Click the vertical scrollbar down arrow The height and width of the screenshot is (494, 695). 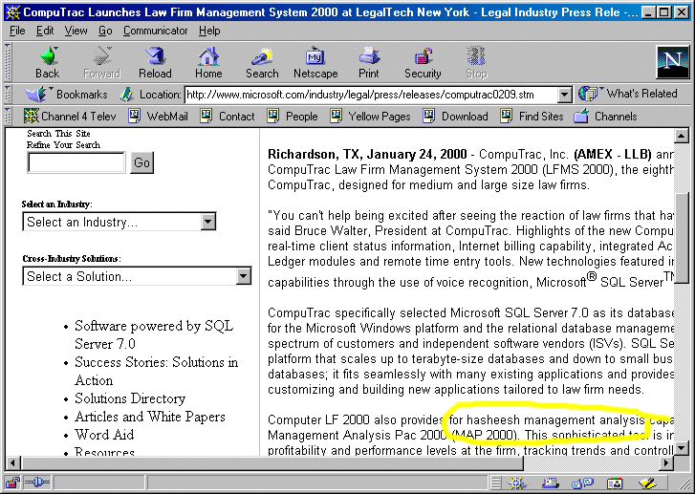point(682,449)
